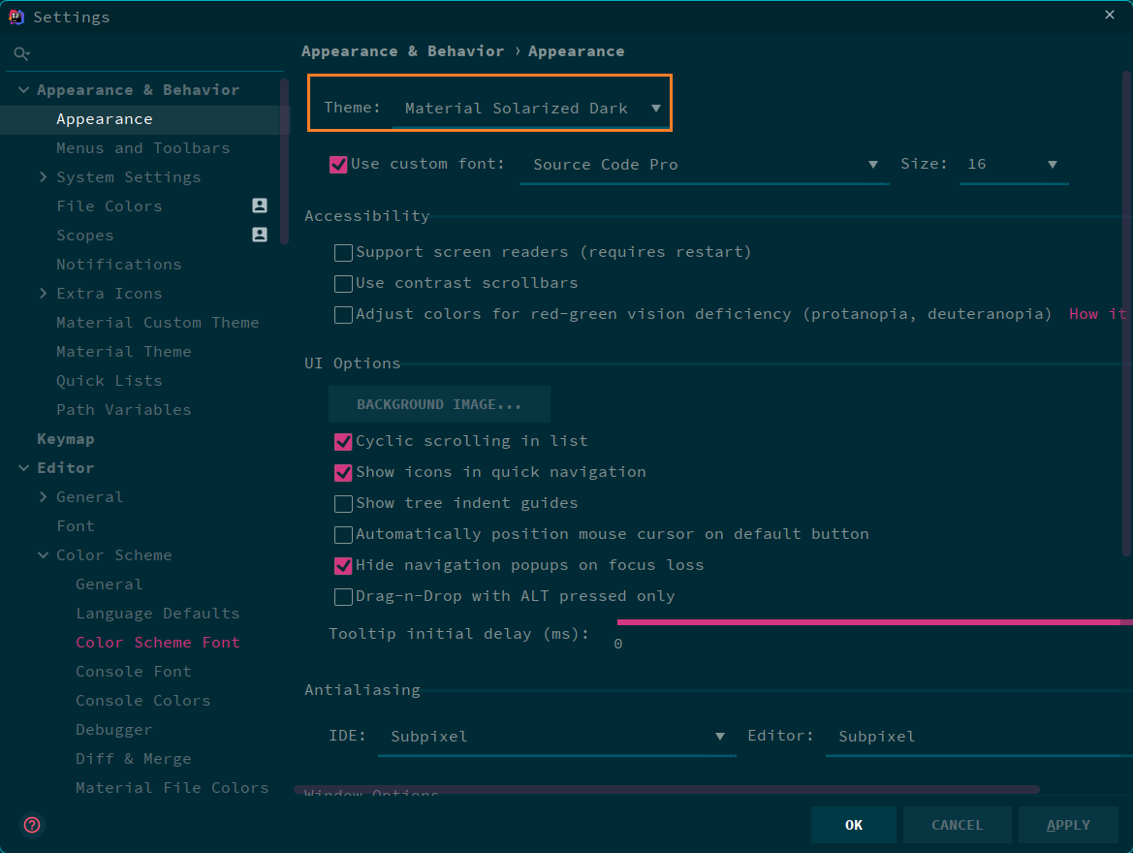Screen dimensions: 1133x853
Task: Enable Show tree indent guides
Action: [343, 504]
